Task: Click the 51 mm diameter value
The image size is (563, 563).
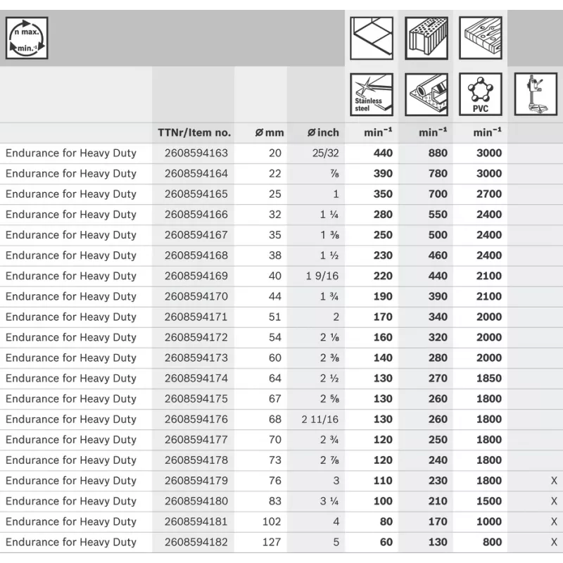Action: 275,317
